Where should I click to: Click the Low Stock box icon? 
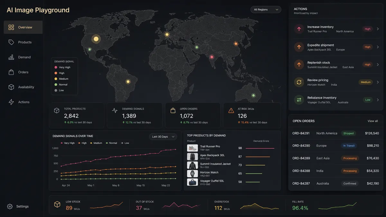57,204
